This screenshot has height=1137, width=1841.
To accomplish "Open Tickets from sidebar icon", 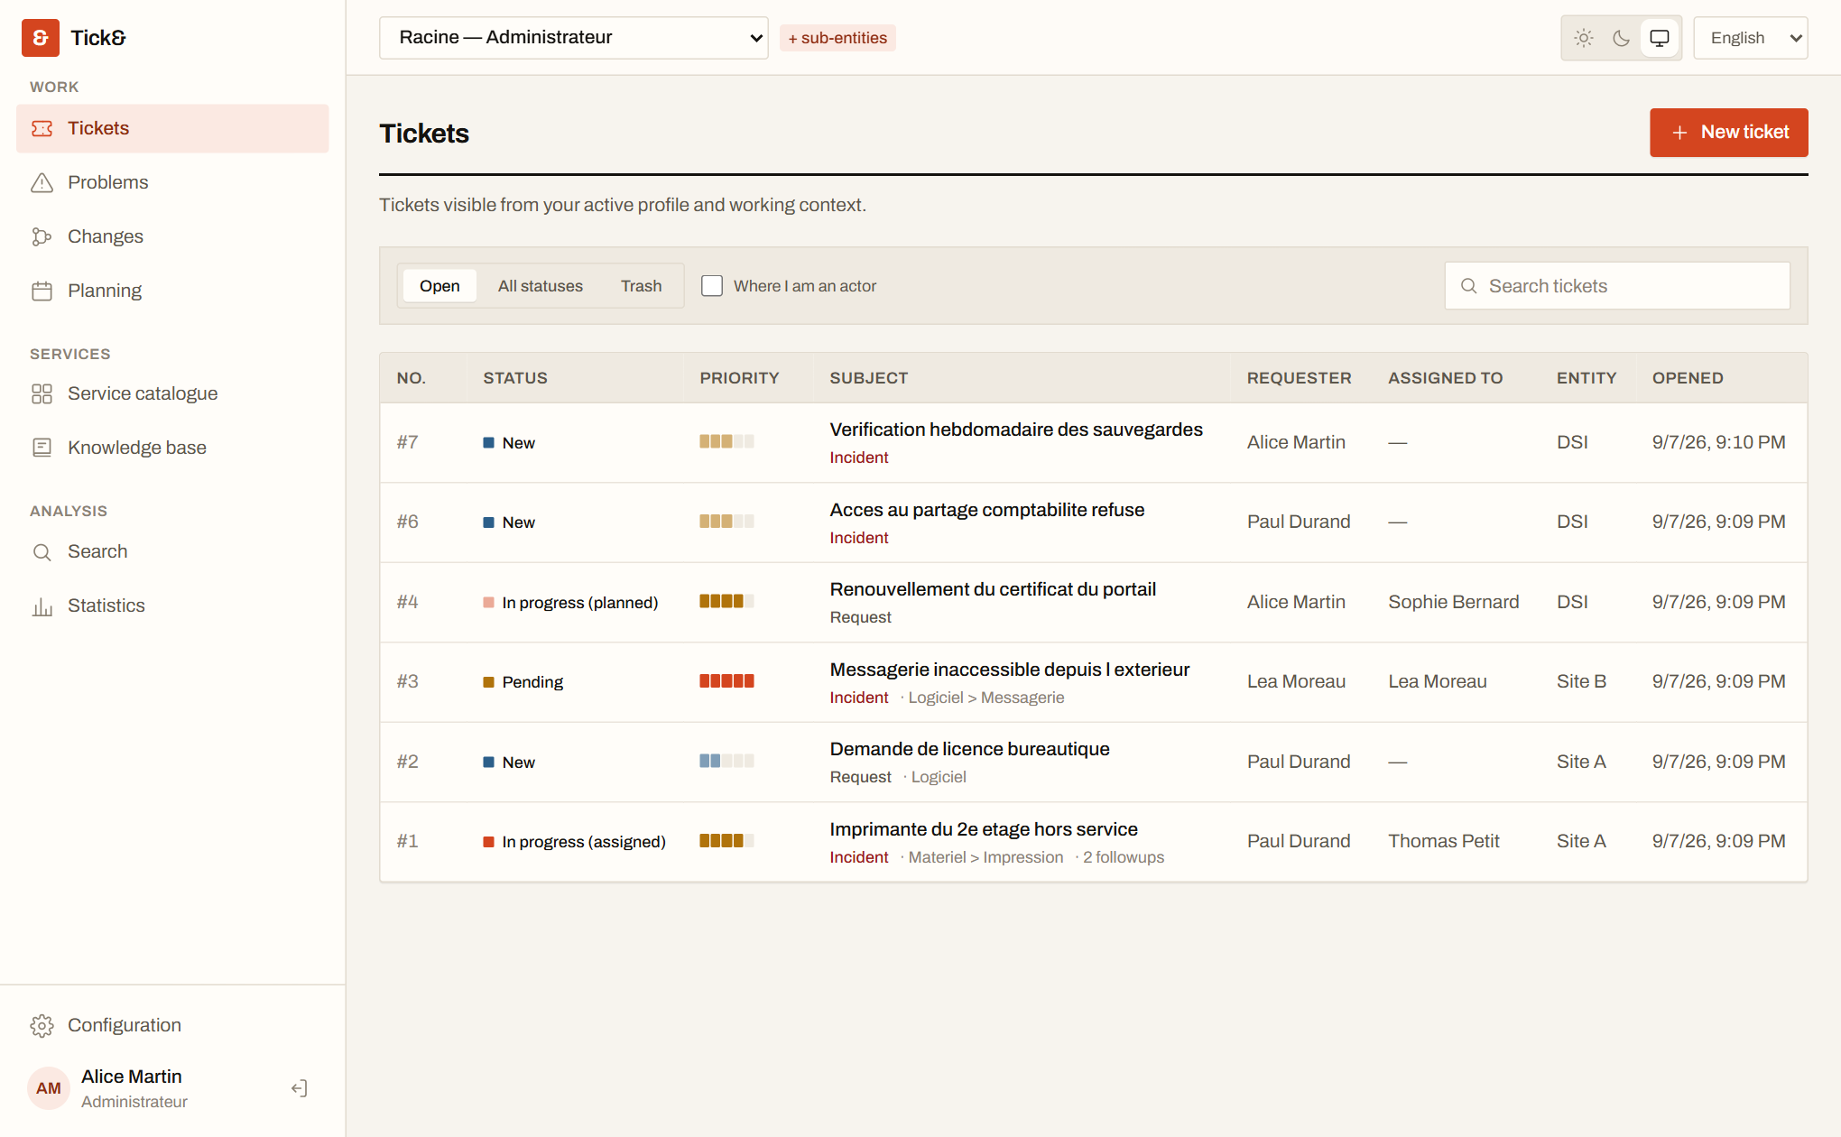I will [x=42, y=128].
